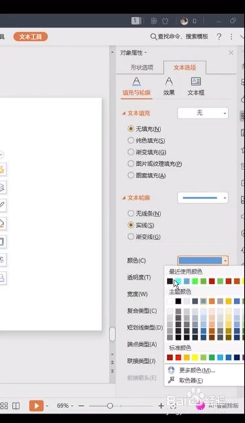
Task: Choose 更多颜色(M)... option
Action: click(197, 370)
